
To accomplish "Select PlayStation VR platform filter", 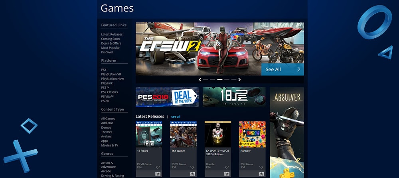I will point(111,74).
